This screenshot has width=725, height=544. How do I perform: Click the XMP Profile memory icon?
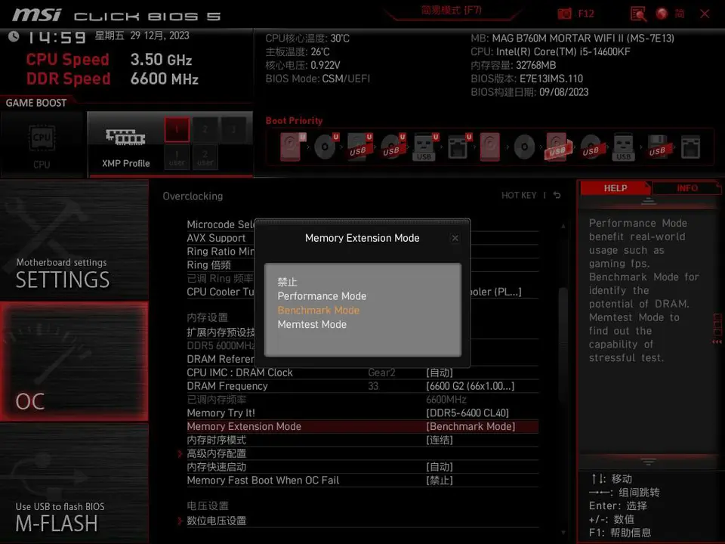pyautogui.click(x=125, y=138)
